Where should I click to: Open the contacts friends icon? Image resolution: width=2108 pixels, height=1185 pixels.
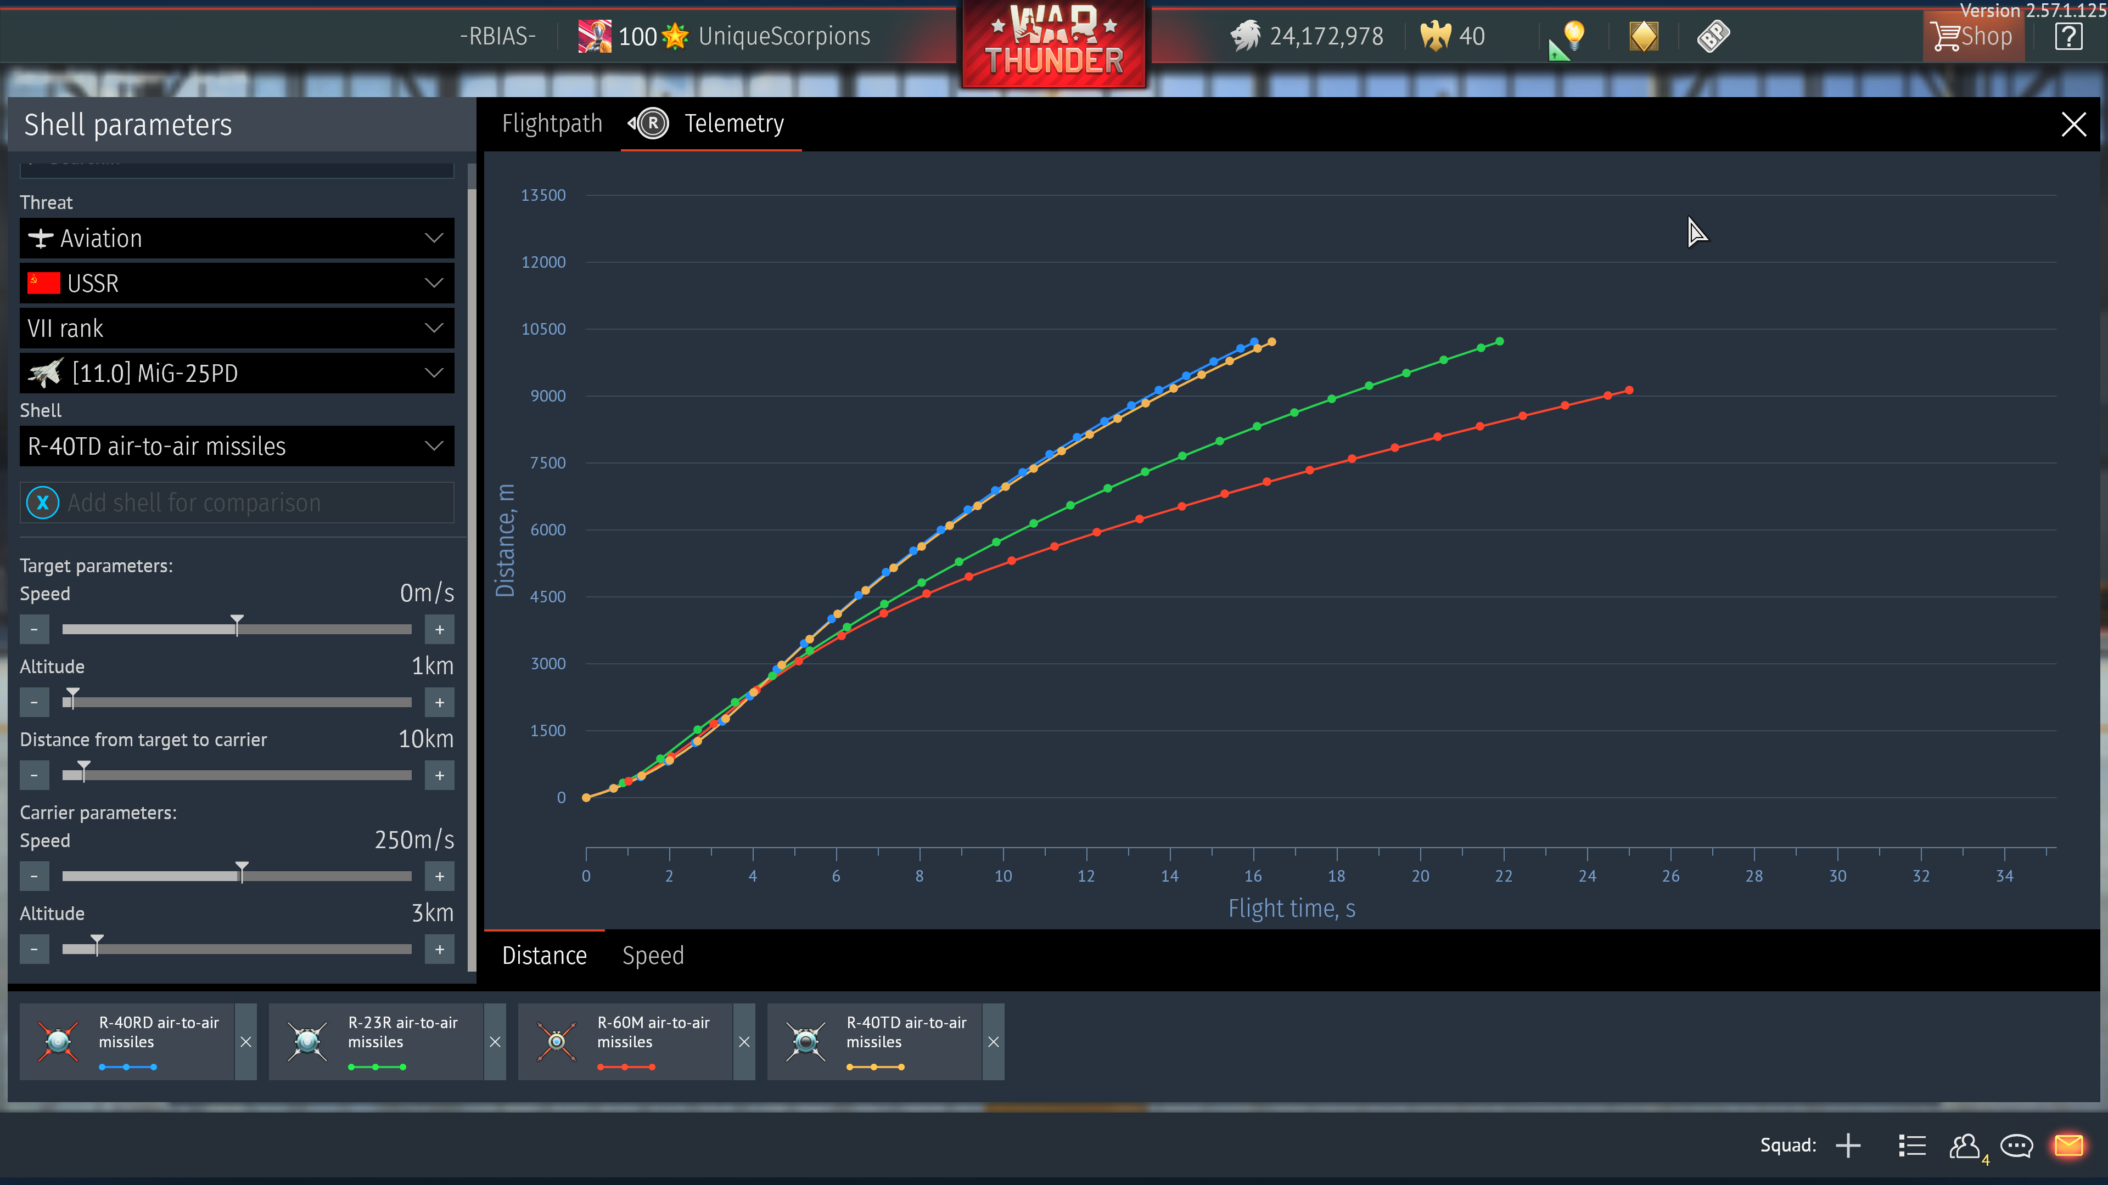click(1965, 1145)
